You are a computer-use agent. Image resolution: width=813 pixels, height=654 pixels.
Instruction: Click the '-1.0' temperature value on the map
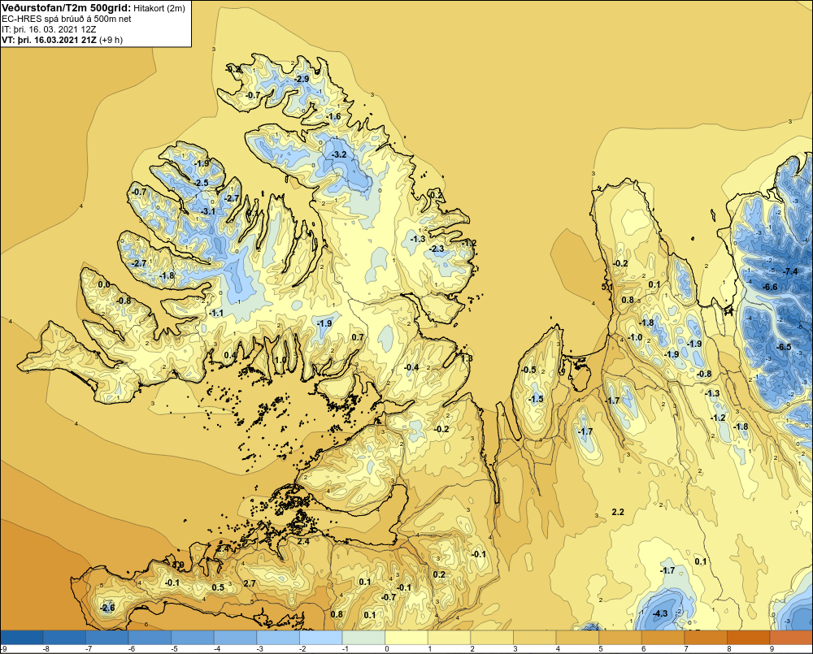635,337
